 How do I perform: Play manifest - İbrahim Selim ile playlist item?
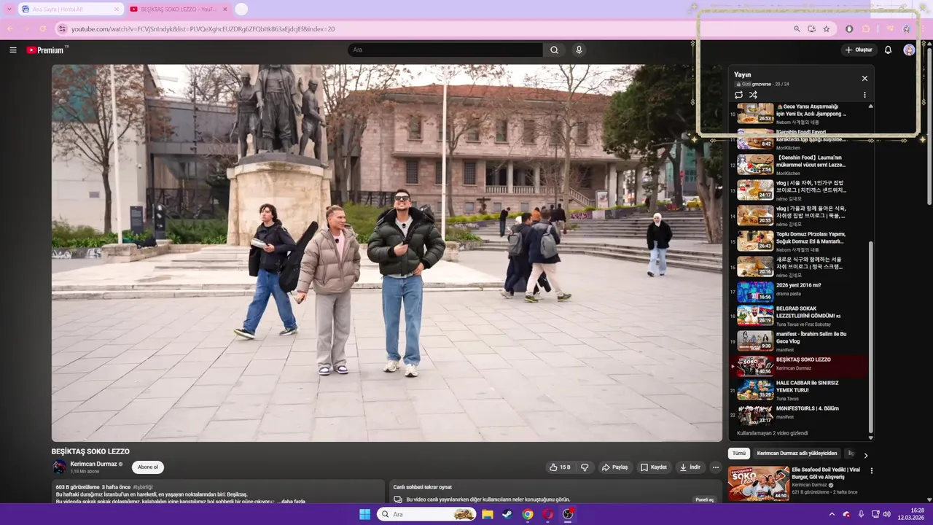[798, 341]
